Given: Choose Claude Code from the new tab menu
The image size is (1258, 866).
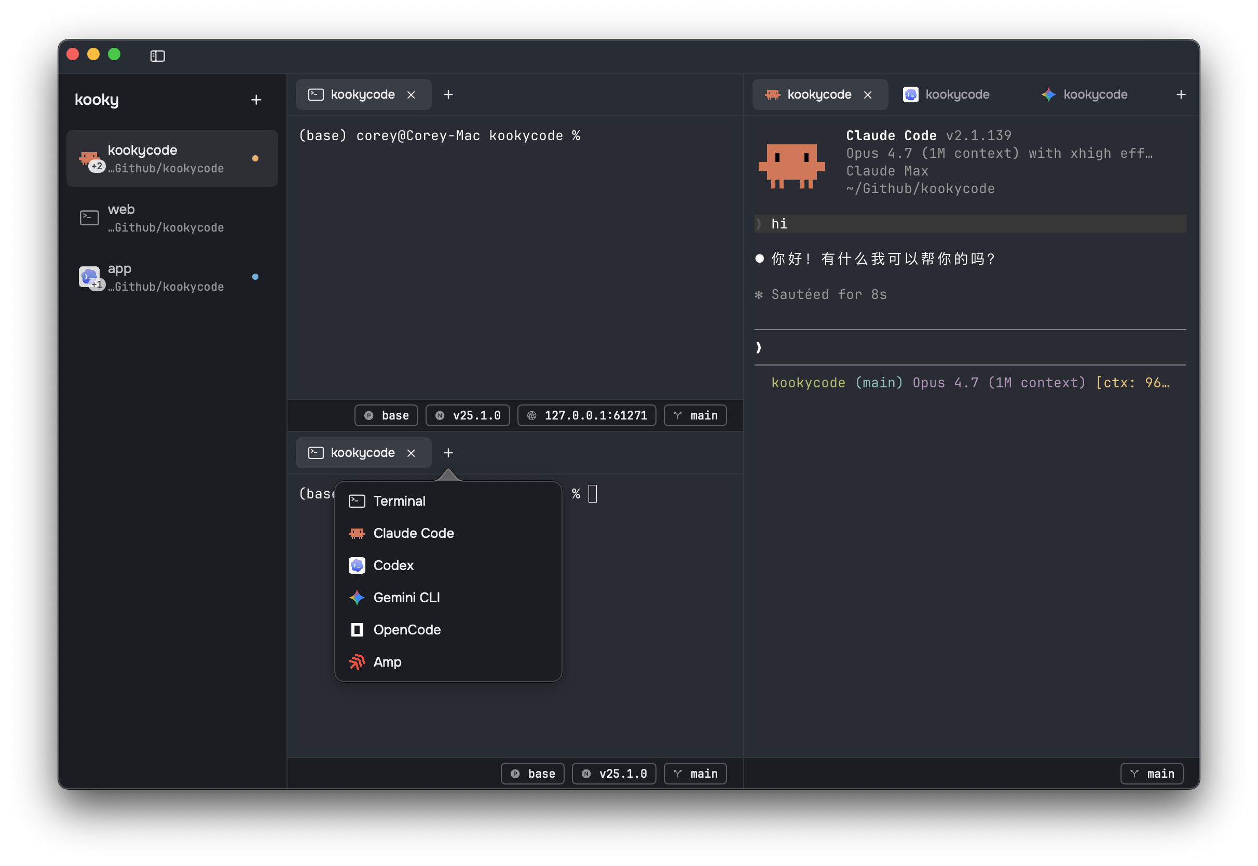Looking at the screenshot, I should click(x=448, y=533).
